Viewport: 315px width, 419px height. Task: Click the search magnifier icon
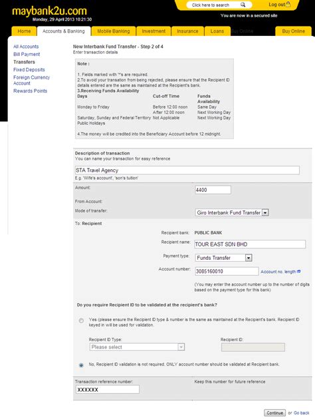(243, 5)
